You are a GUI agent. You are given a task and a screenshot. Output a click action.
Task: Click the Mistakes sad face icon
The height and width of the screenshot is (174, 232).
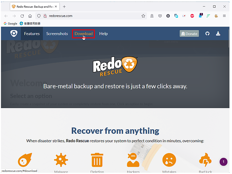click(169, 160)
